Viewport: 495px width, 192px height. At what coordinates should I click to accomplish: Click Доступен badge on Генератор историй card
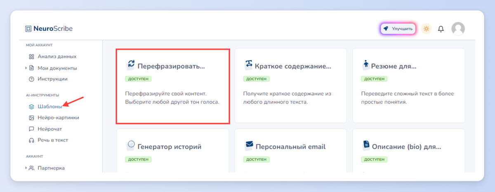pos(138,159)
